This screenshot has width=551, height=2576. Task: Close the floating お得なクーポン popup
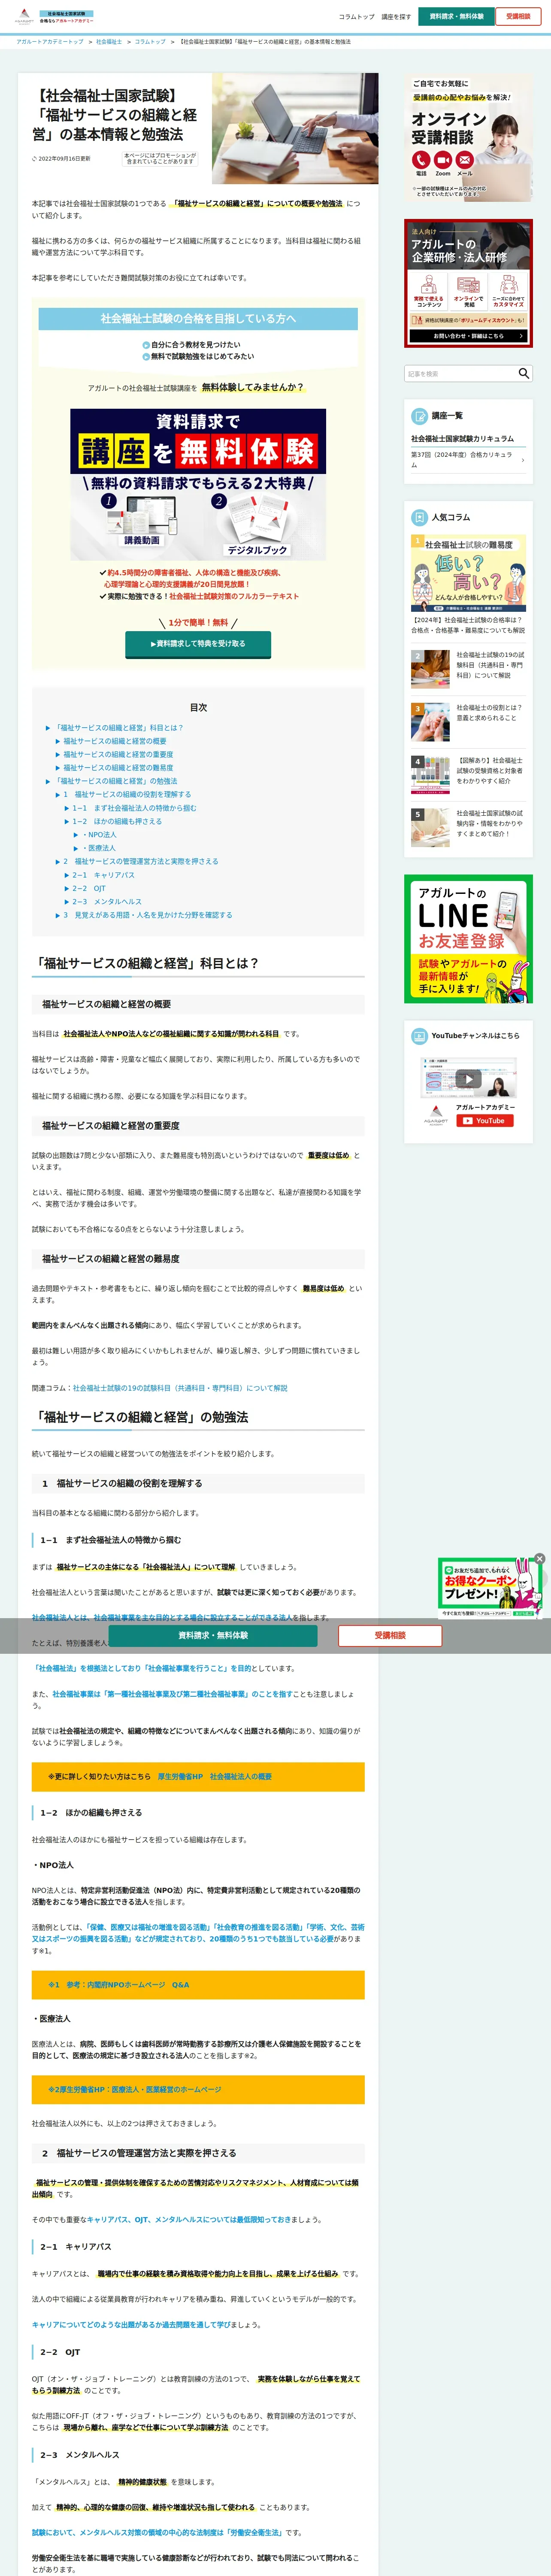539,1558
